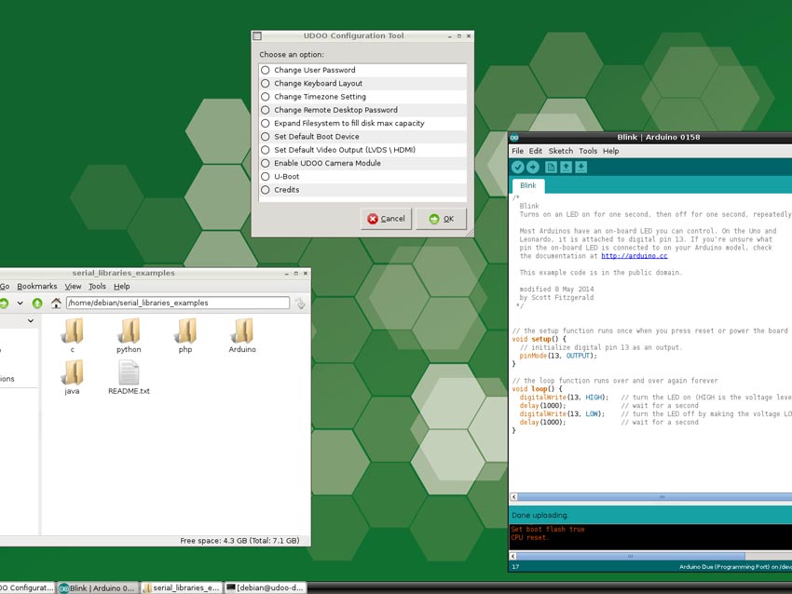This screenshot has height=594, width=792.
Task: Select Change Keyboard Layout option
Action: point(362,83)
